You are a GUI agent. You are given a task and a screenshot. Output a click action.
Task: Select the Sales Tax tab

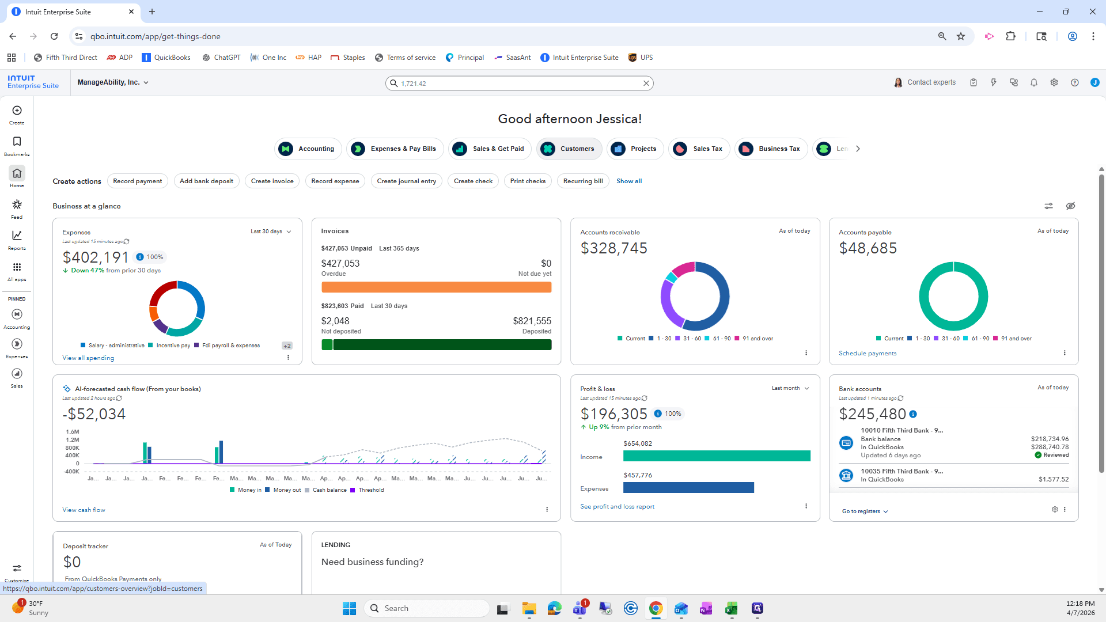pos(699,149)
